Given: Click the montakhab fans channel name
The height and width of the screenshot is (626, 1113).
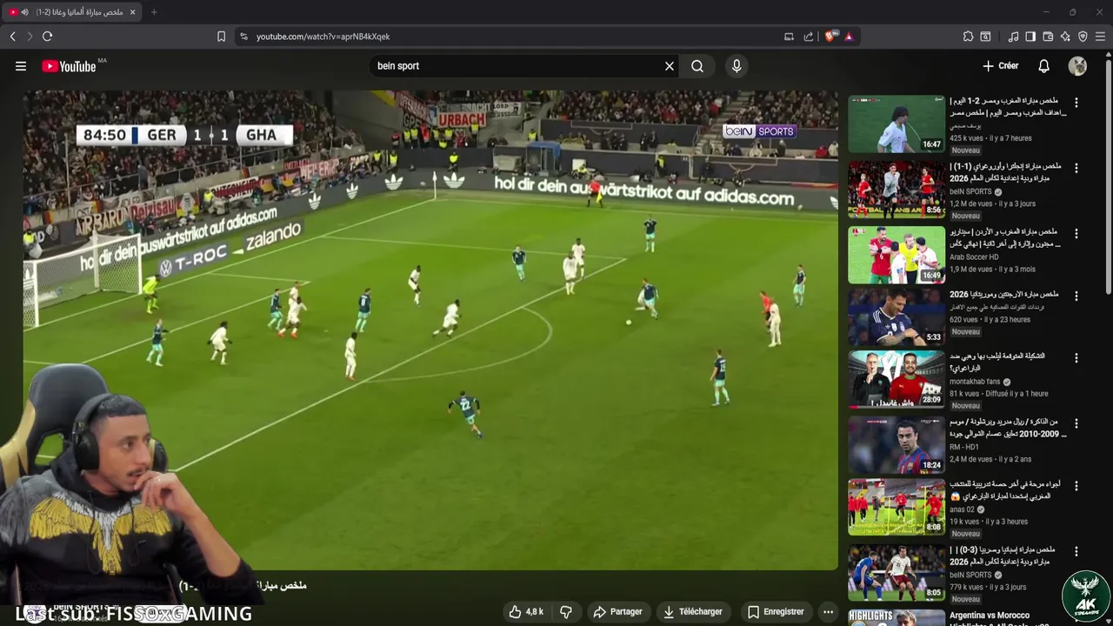Looking at the screenshot, I should pyautogui.click(x=975, y=382).
